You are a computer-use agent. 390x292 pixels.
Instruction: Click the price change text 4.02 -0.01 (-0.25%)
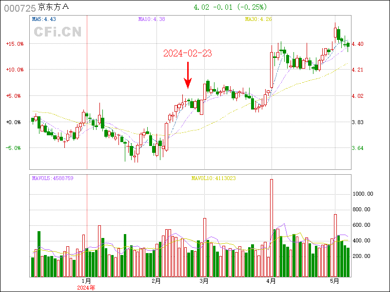230,7
